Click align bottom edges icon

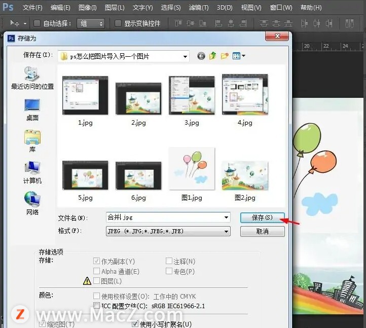203,23
